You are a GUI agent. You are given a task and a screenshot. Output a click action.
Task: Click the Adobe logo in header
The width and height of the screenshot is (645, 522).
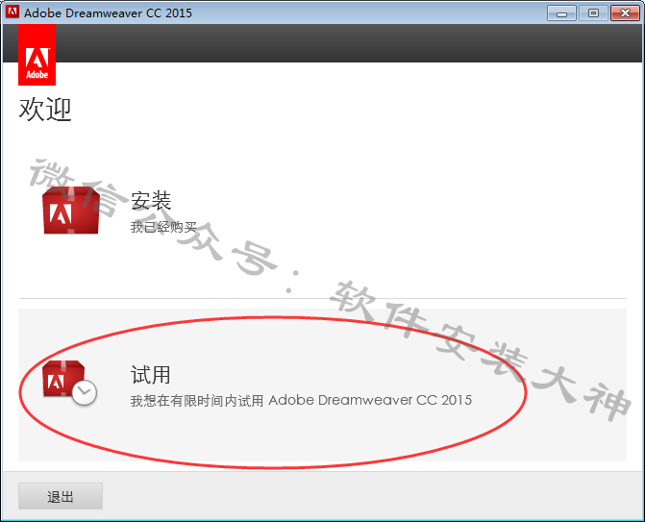click(37, 55)
